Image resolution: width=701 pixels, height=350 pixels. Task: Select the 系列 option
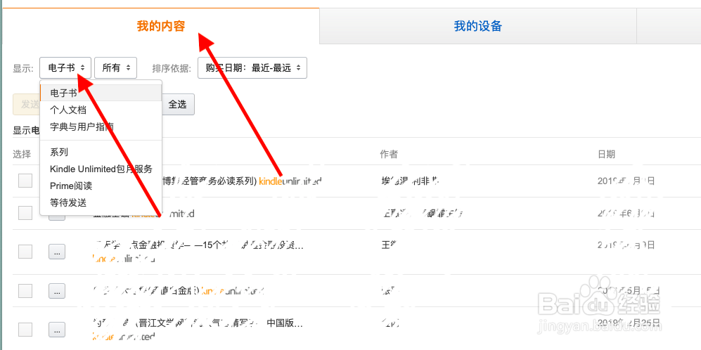click(x=59, y=152)
